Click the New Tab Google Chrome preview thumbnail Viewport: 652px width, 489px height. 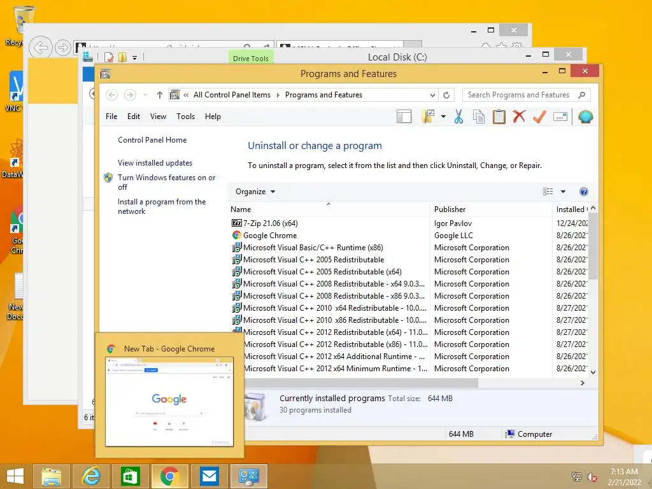[169, 401]
